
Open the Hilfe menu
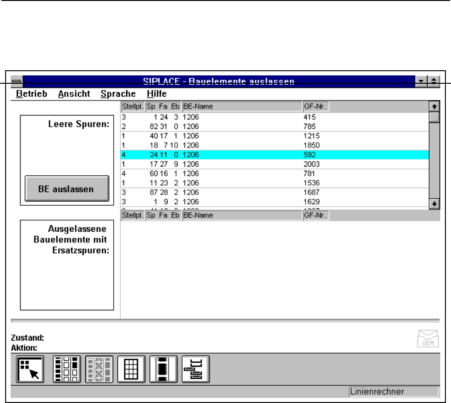157,94
